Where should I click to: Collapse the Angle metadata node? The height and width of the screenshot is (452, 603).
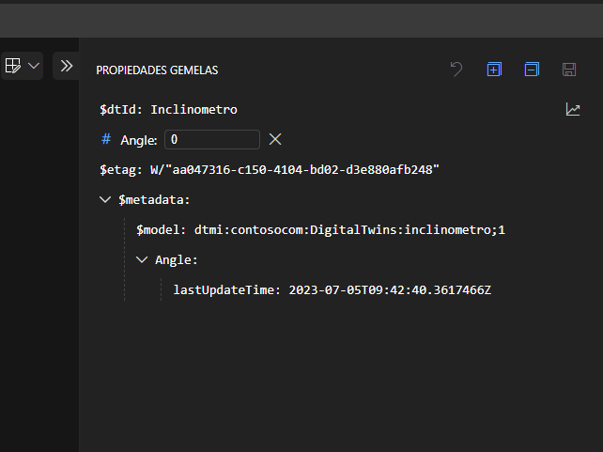tap(142, 260)
